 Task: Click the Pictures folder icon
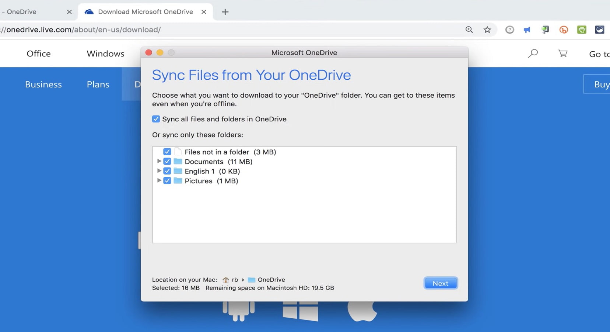[178, 180]
